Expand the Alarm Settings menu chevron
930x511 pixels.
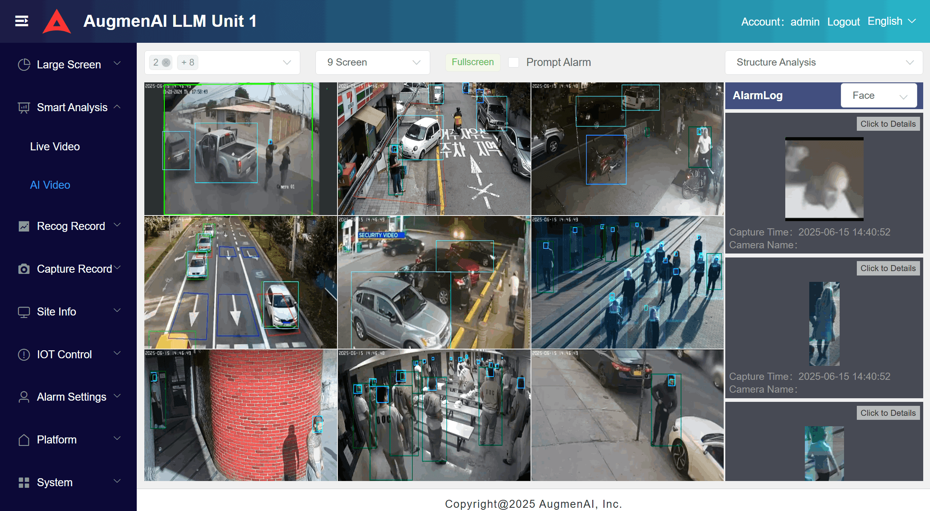tap(117, 396)
